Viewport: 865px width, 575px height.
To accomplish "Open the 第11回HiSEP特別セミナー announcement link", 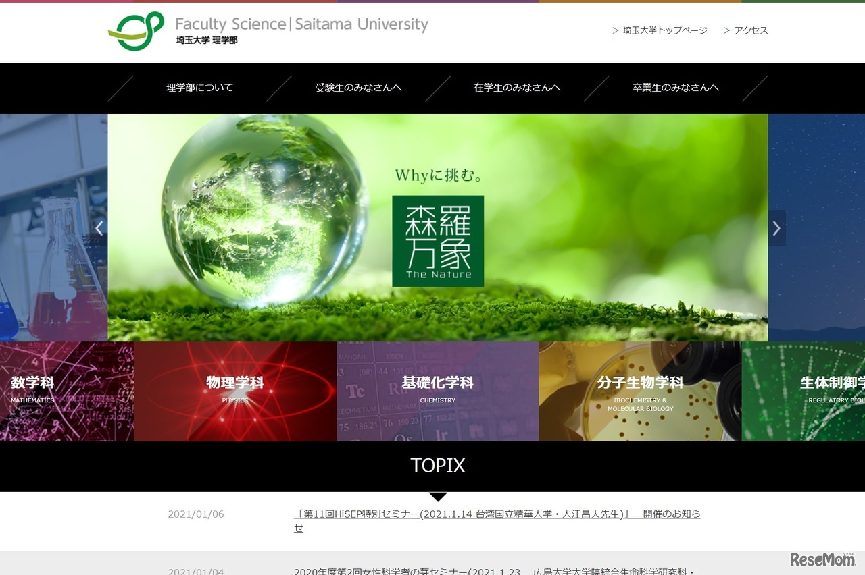I will (x=497, y=514).
